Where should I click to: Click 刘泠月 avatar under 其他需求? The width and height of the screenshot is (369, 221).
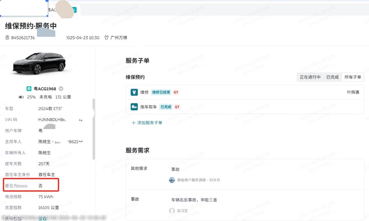tap(172, 180)
